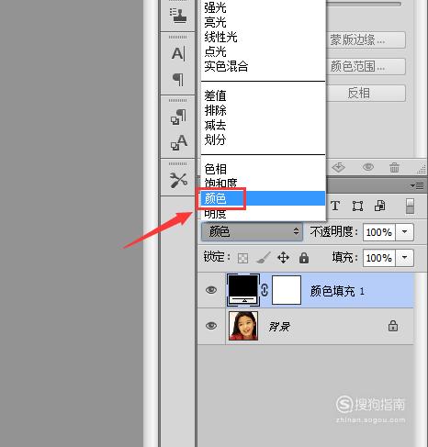Open the Clone Source stamp panel
The width and height of the screenshot is (428, 447).
tap(178, 16)
